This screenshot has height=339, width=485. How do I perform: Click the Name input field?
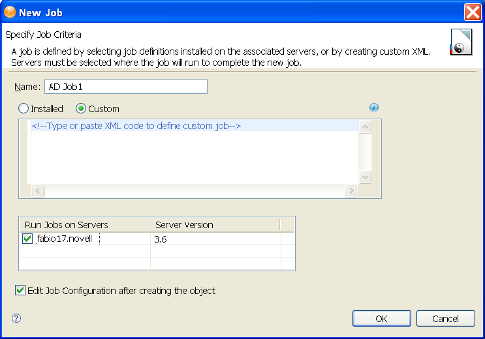pos(125,87)
